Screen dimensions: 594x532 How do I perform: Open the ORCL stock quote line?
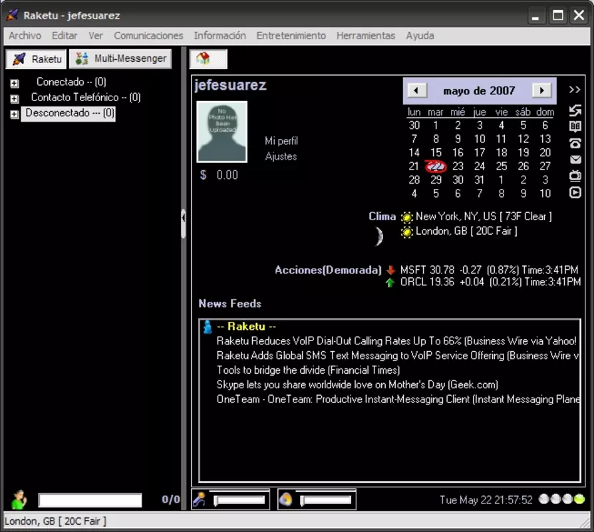(x=490, y=282)
